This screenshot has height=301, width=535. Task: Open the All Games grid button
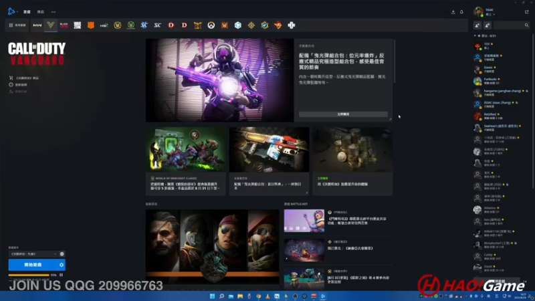17,25
